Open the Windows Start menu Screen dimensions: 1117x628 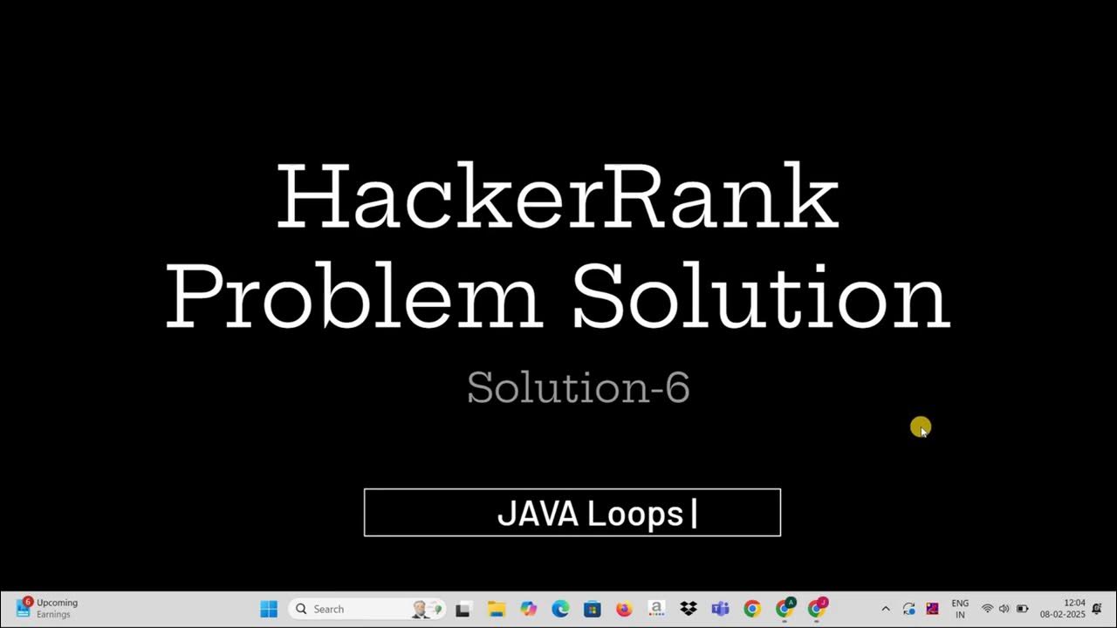(269, 609)
